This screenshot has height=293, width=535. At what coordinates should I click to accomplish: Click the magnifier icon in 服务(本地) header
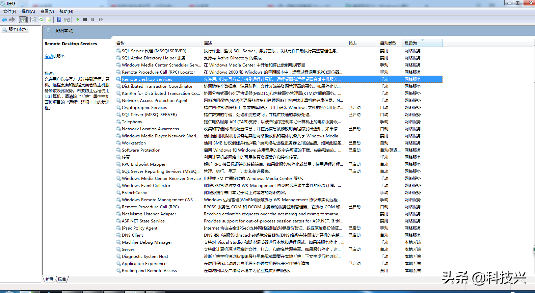coord(49,30)
